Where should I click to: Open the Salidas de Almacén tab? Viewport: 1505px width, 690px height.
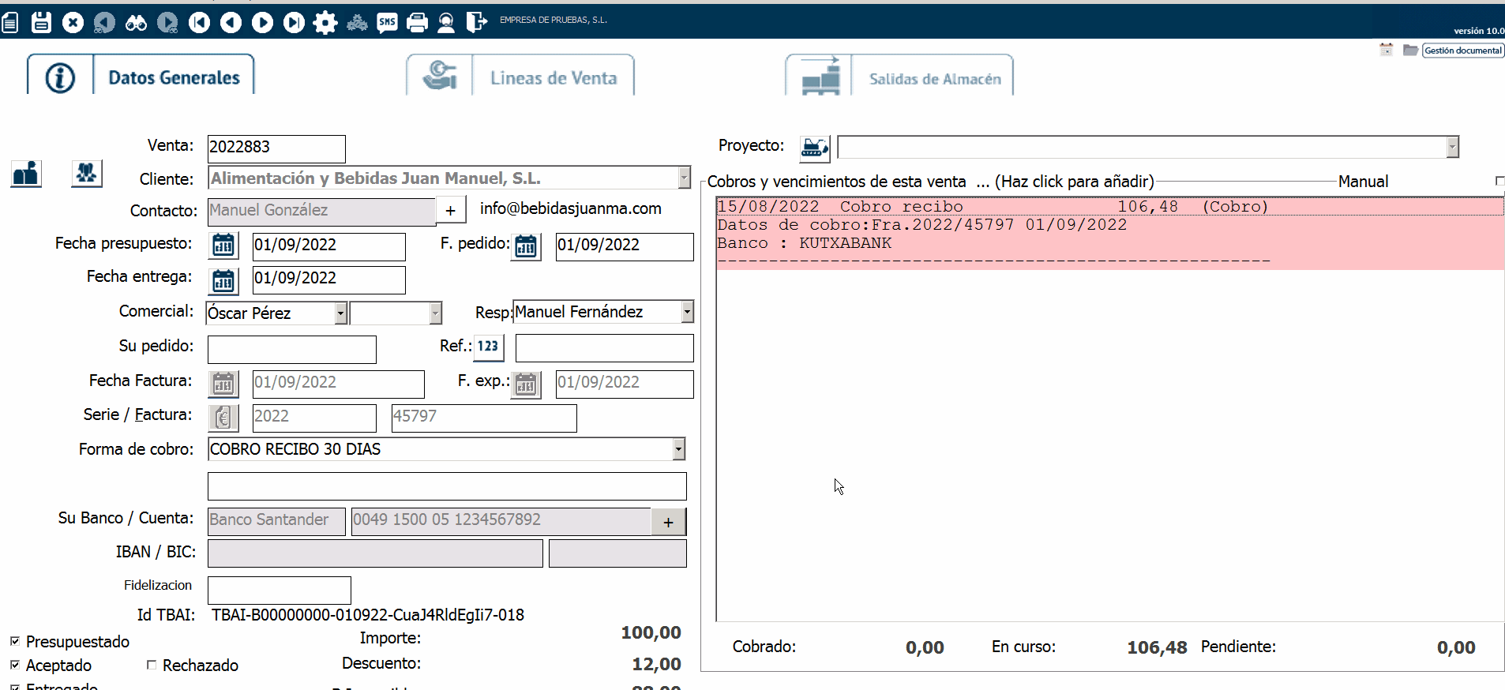tap(934, 78)
